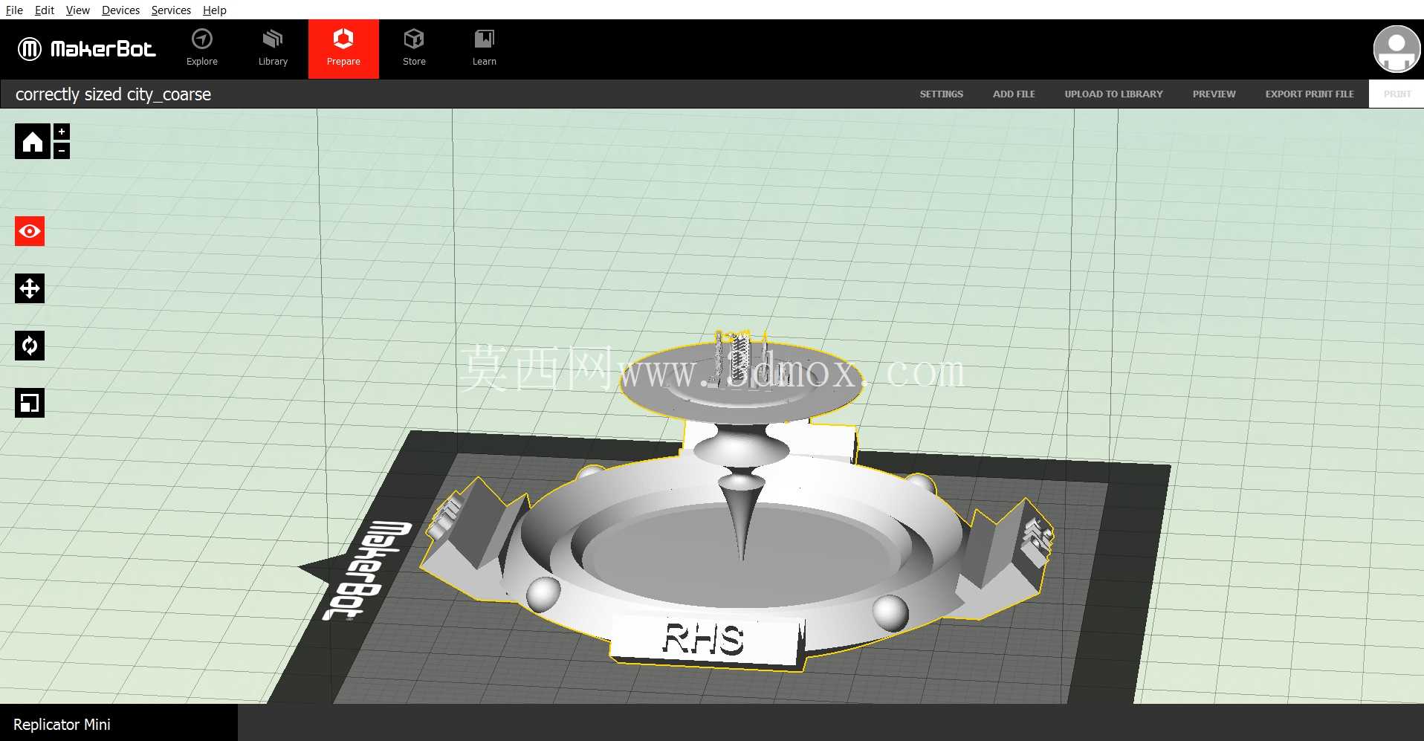The image size is (1424, 741).
Task: Click Export Print File
Action: (x=1310, y=94)
